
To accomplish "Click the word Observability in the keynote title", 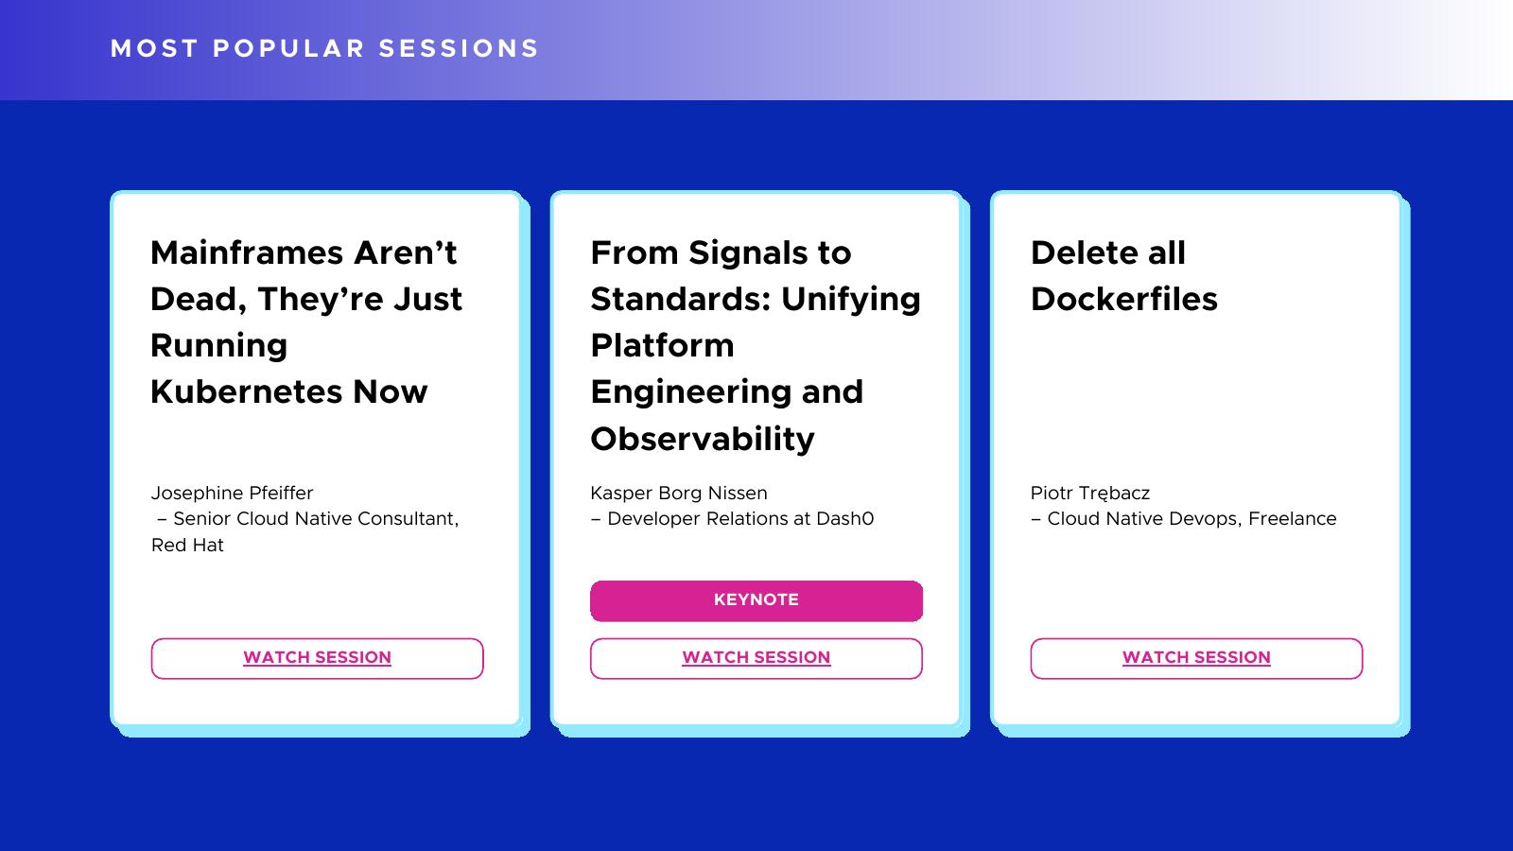I will (702, 439).
